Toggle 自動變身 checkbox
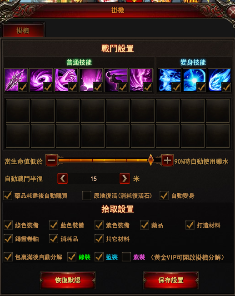Image resolution: width=235 pixels, height=296 pixels. point(164,196)
